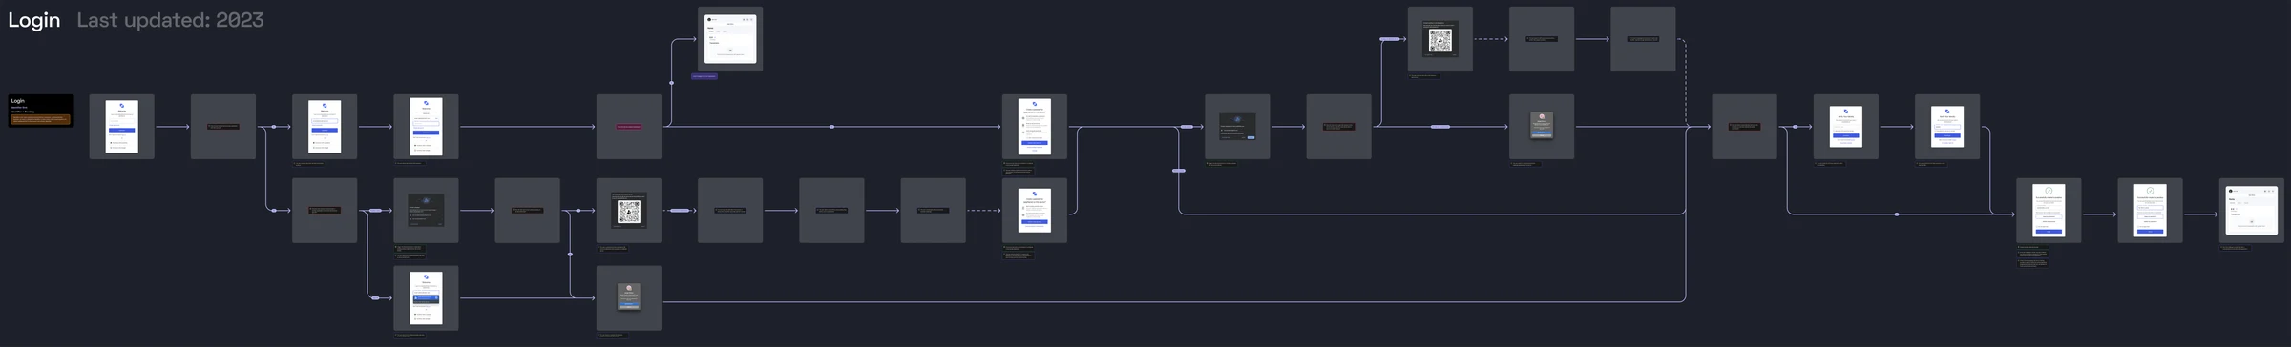Select the first checkmark confirmation screen frame
The image size is (2291, 347).
pos(2049,211)
